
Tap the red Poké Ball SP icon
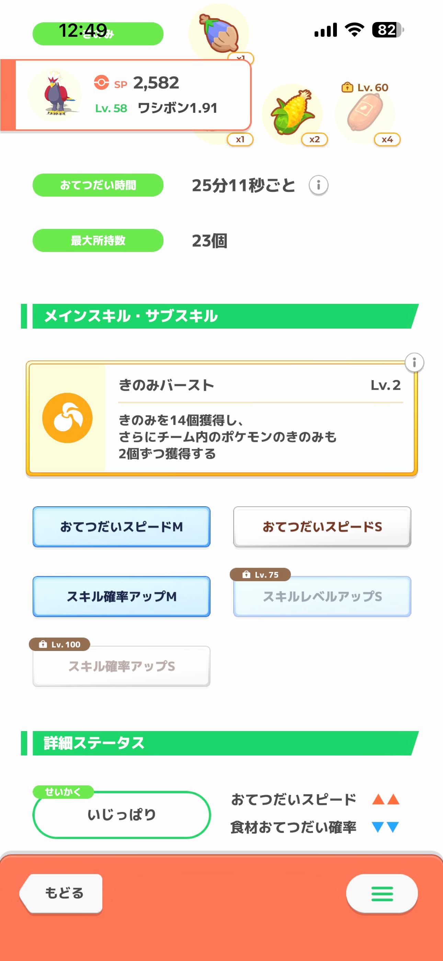tap(101, 82)
